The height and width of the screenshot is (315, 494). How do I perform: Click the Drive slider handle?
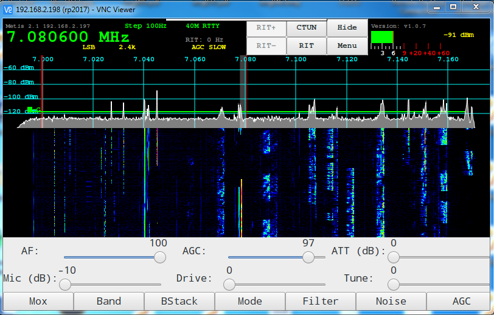click(x=229, y=285)
